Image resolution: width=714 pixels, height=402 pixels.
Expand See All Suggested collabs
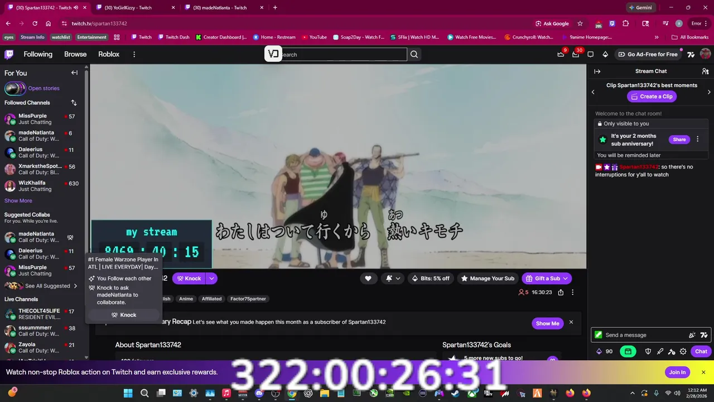pos(41,286)
